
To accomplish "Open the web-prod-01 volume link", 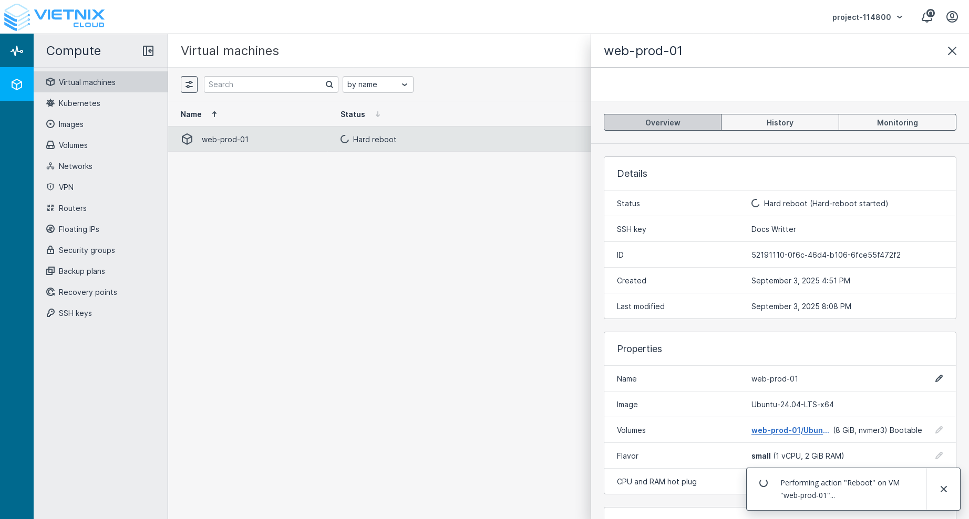I will coord(790,430).
